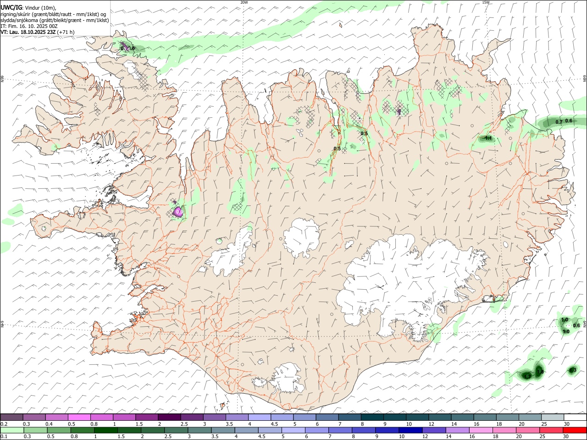The image size is (587, 440).
Task: Click the 15W longitude label at top
Action: coord(486,2)
